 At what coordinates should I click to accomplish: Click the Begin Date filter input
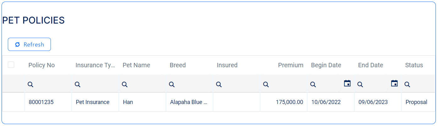[328, 84]
